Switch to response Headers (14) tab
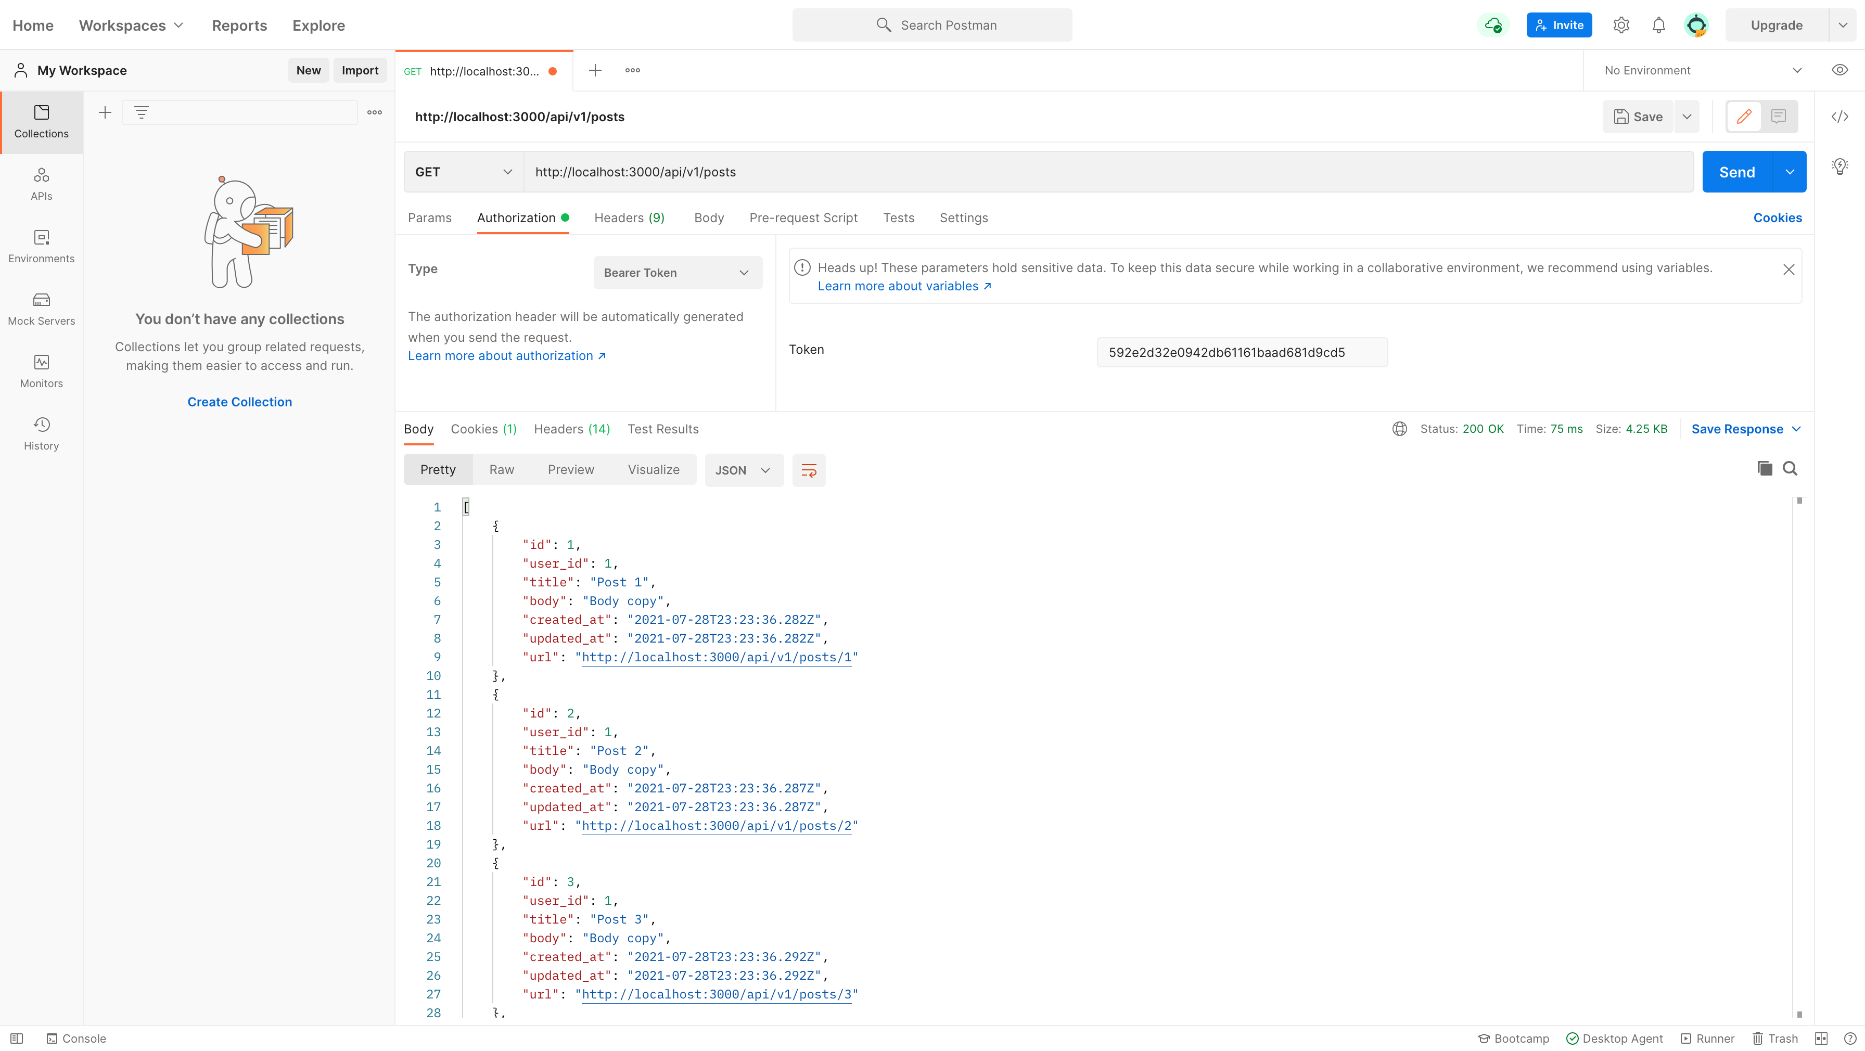Viewport: 1865px width, 1051px height. (x=572, y=429)
